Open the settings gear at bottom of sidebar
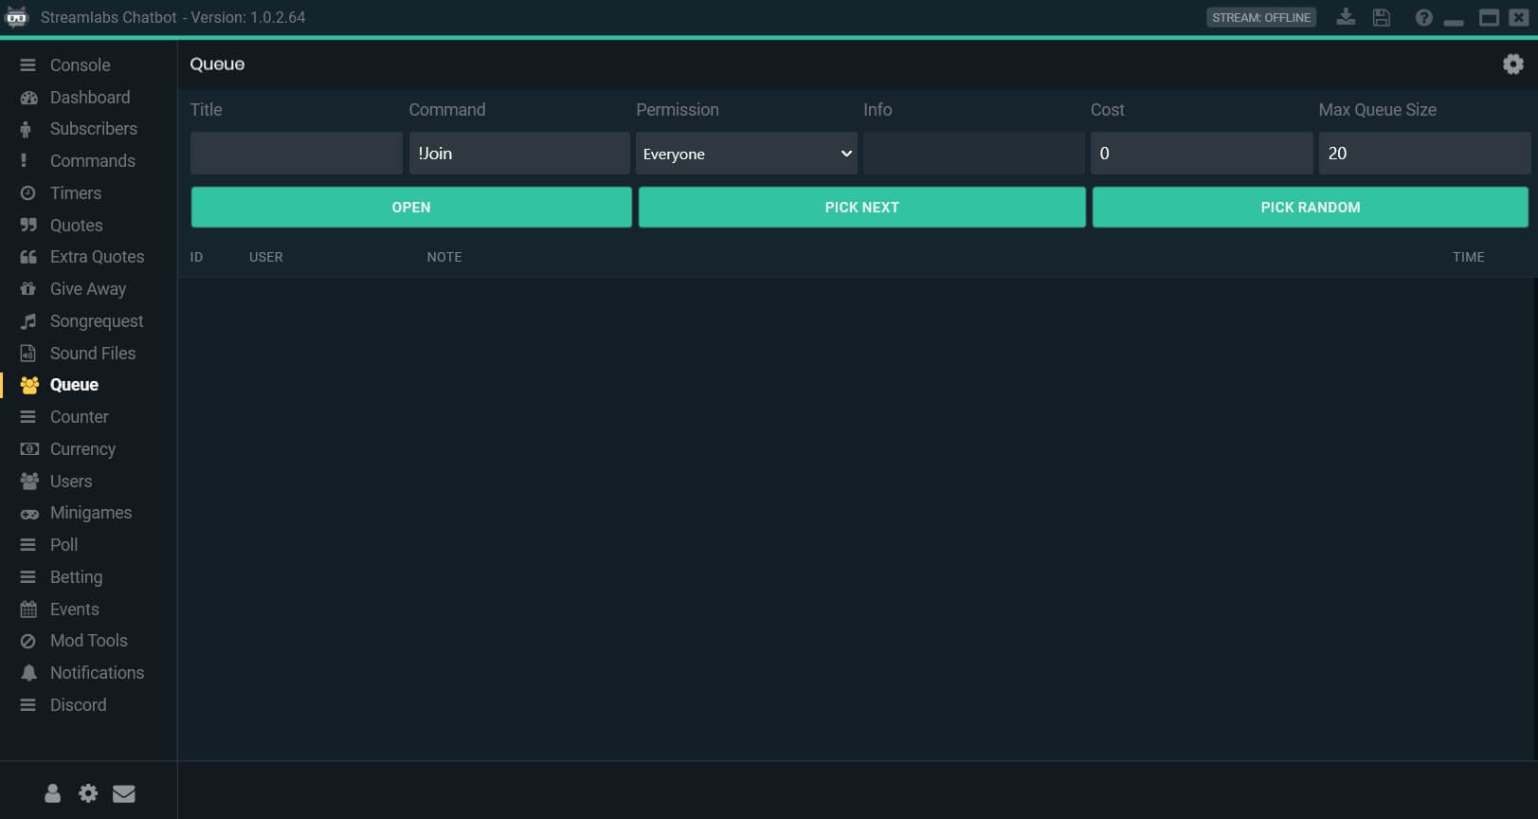 pos(88,793)
